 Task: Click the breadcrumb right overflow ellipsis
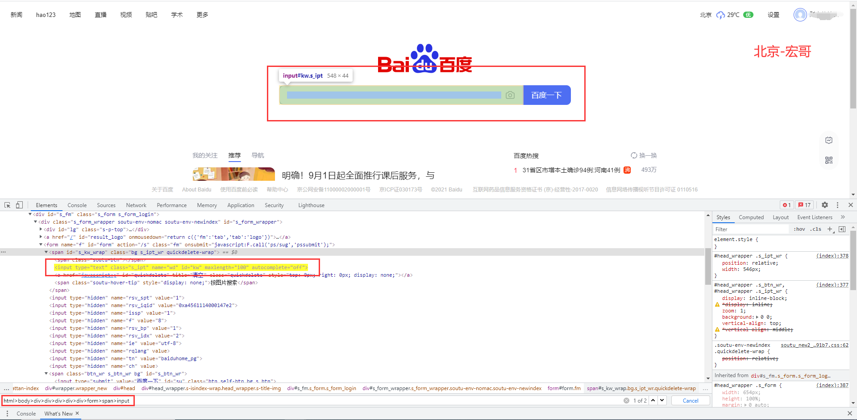[705, 389]
